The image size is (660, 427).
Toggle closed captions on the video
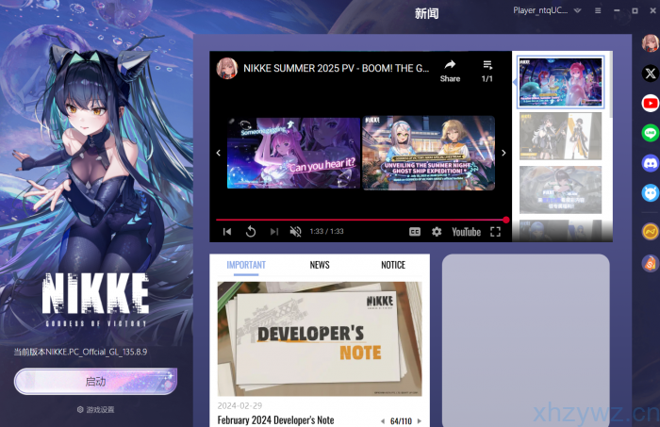pyautogui.click(x=414, y=232)
